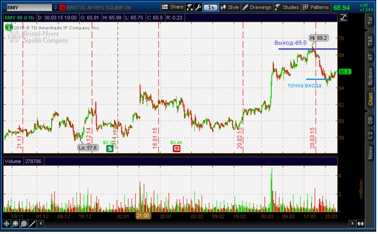Click the last price 65.94 display
378x234 pixels.
pyautogui.click(x=342, y=8)
